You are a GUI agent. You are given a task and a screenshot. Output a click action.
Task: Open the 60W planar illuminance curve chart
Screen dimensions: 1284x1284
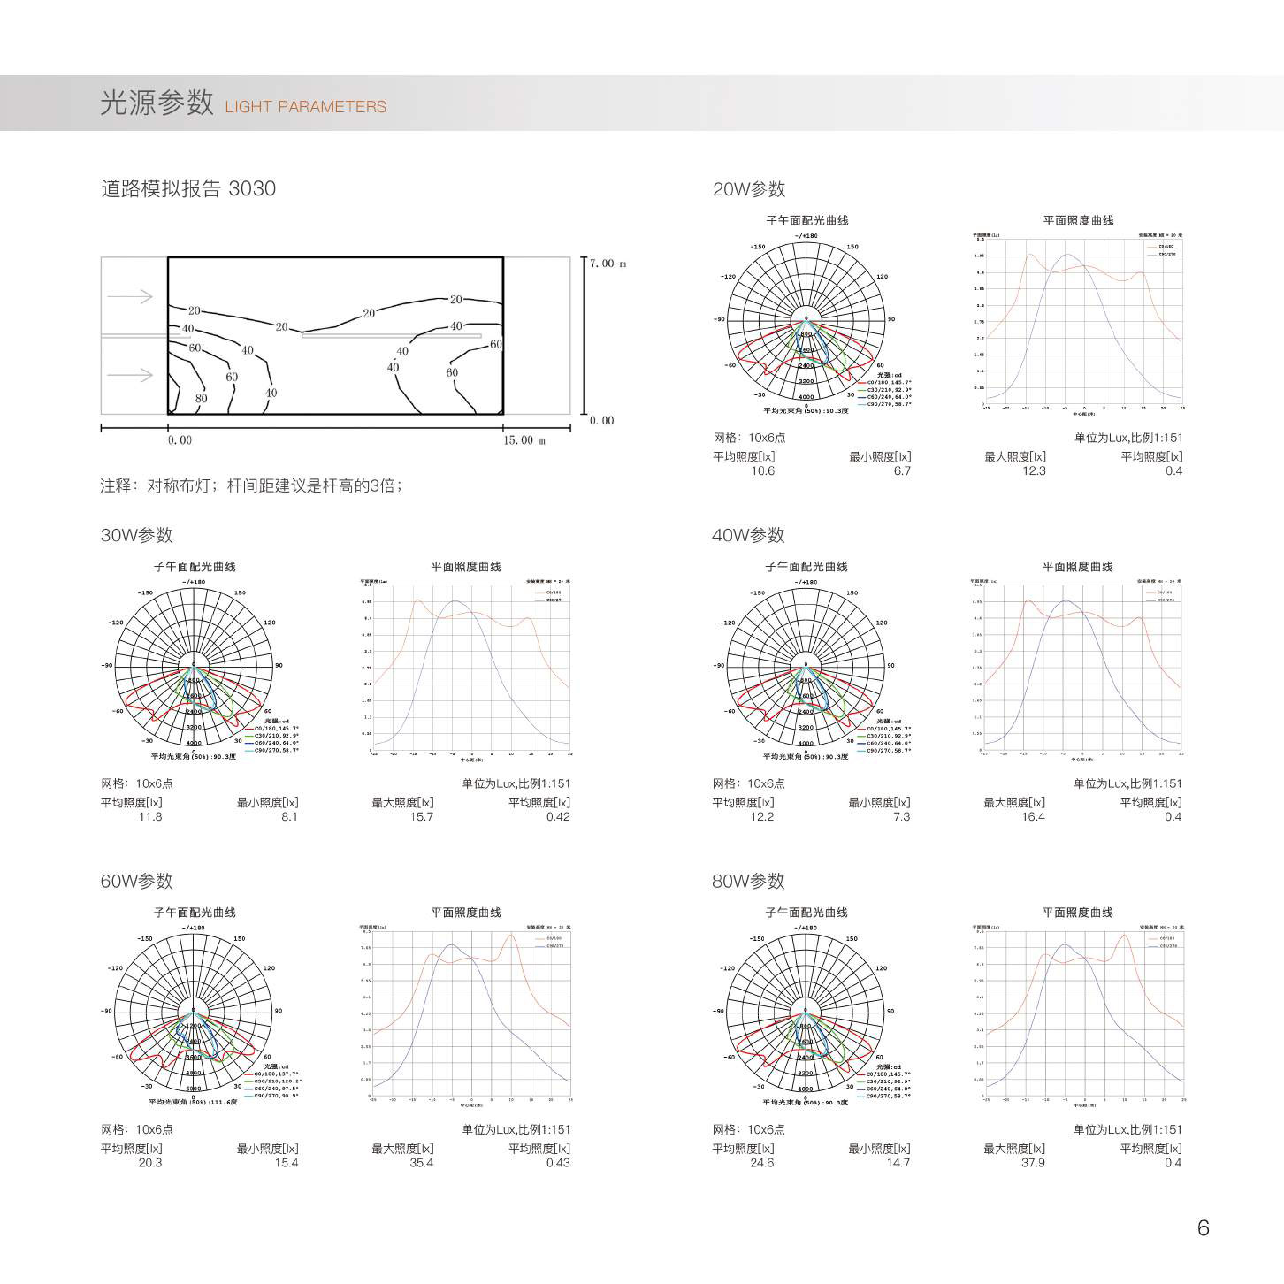[466, 1014]
